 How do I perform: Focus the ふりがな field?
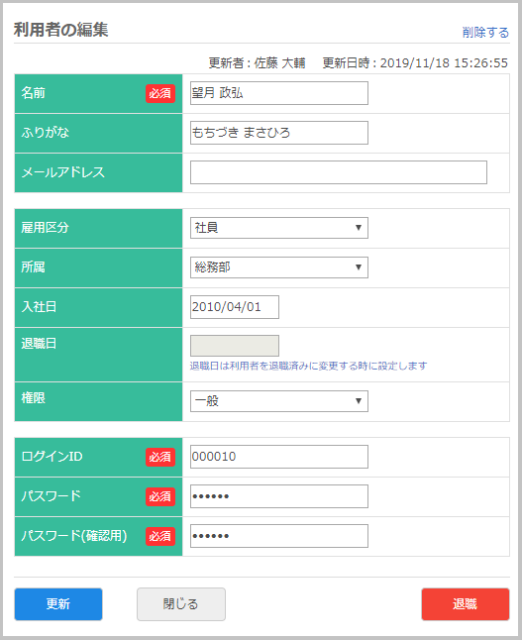point(278,133)
